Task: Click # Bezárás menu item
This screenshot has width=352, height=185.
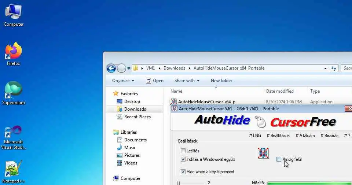Action: pos(329,136)
